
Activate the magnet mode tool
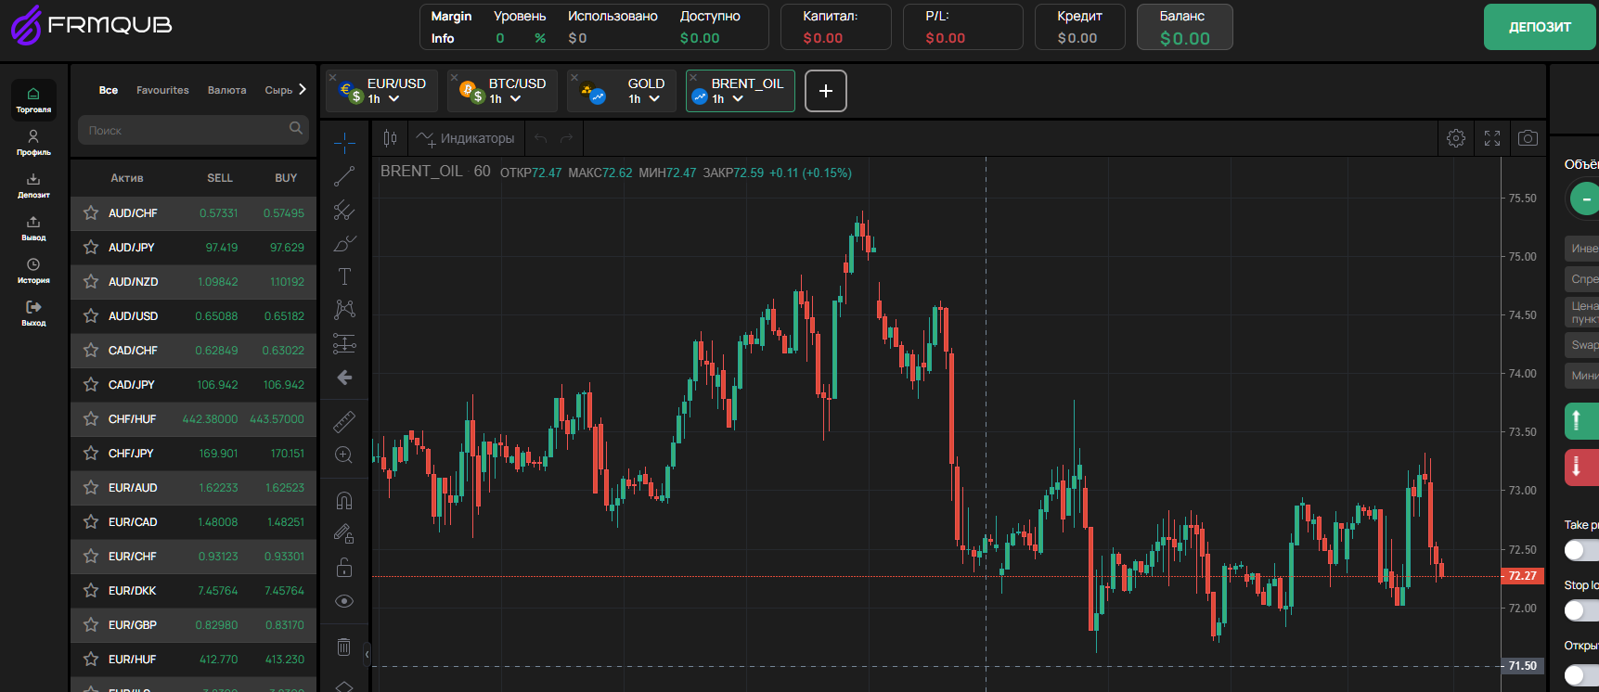point(344,501)
